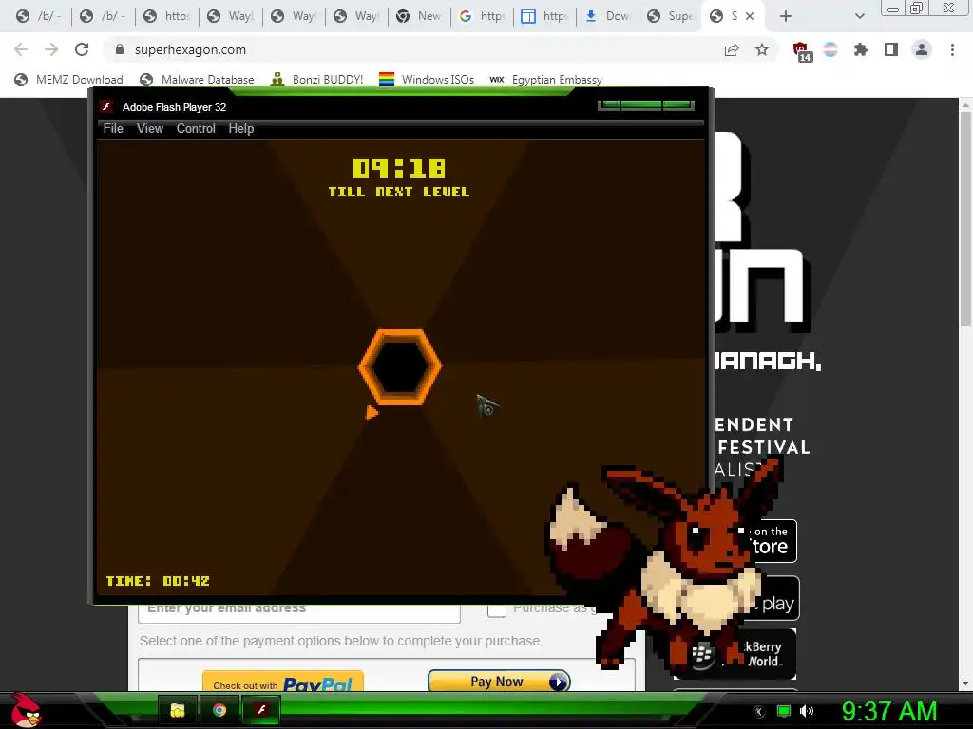Image resolution: width=973 pixels, height=729 pixels.
Task: Open Flash Player View menu
Action: 150,128
